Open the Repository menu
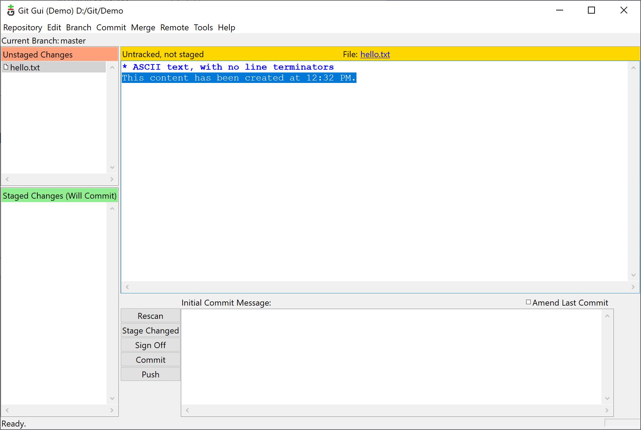641x430 pixels. 23,28
